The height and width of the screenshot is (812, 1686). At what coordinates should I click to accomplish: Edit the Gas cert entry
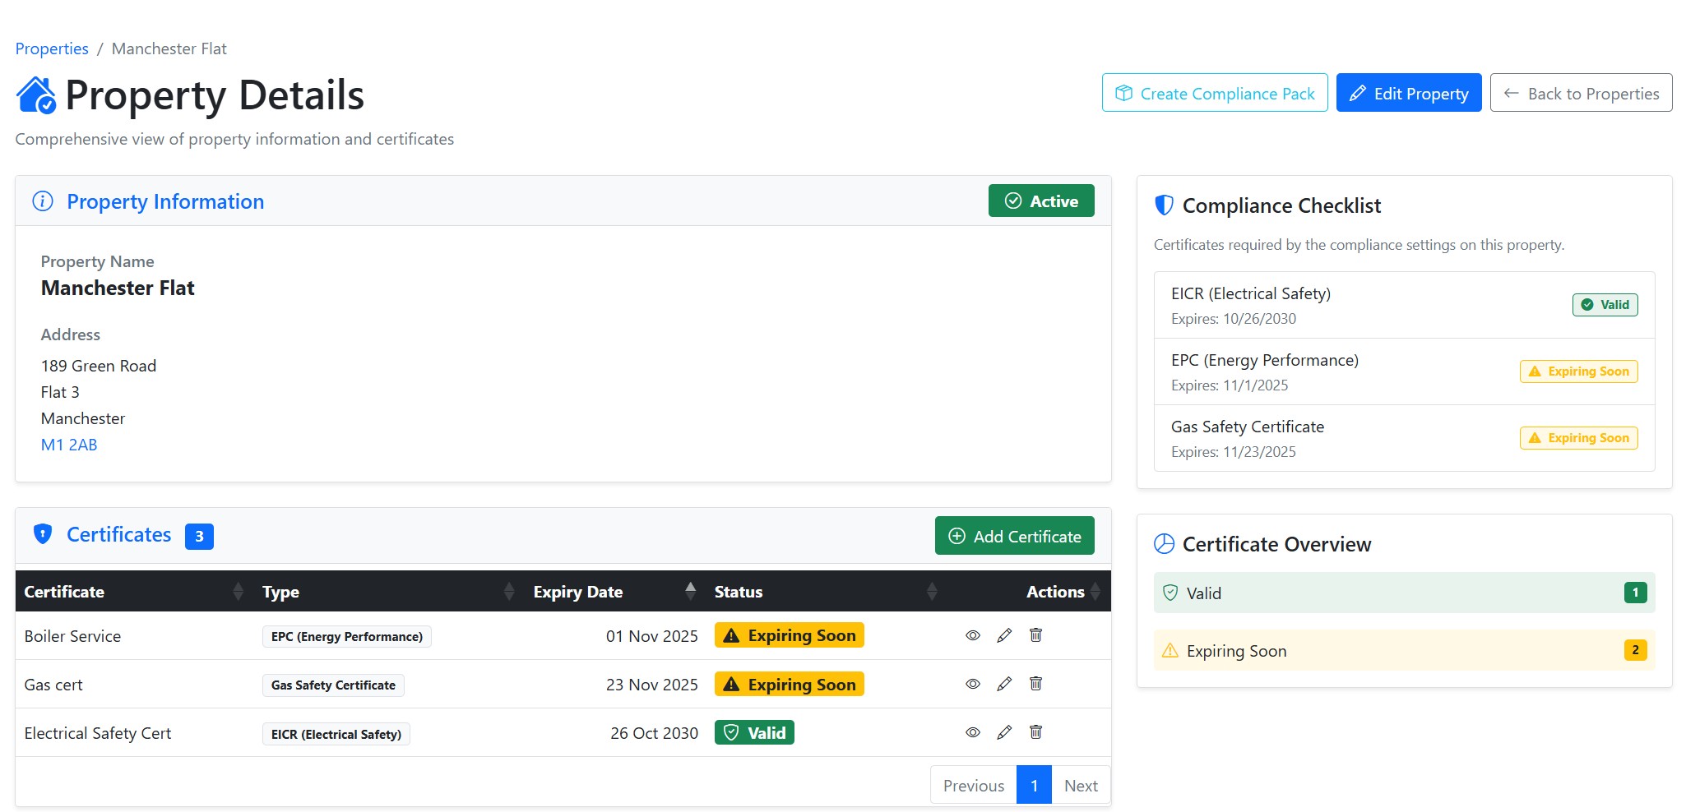[x=1003, y=683]
